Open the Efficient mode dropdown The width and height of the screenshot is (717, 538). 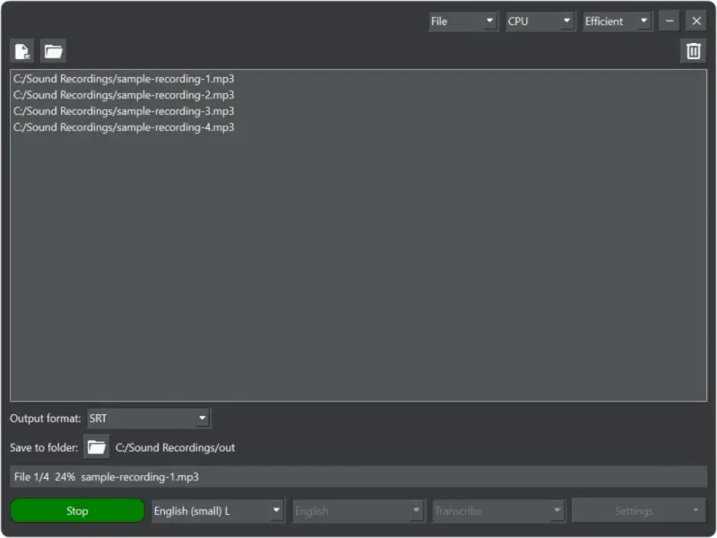coord(618,22)
